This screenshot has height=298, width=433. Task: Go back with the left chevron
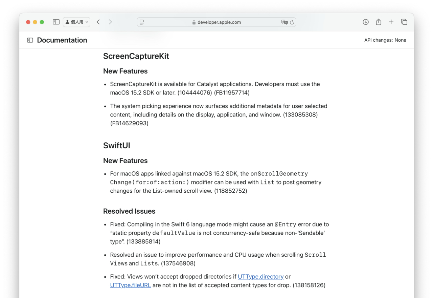pyautogui.click(x=98, y=22)
